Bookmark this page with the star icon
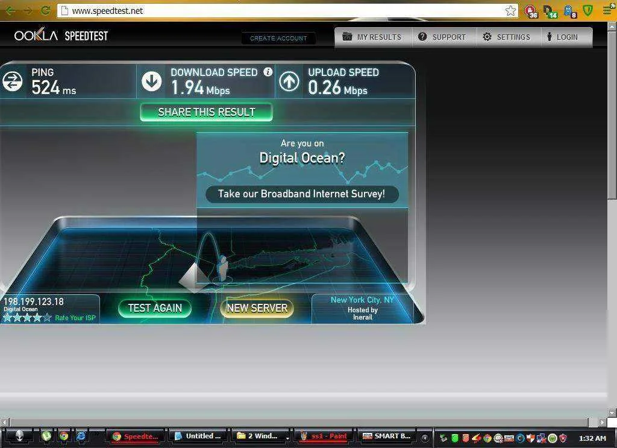 click(510, 11)
